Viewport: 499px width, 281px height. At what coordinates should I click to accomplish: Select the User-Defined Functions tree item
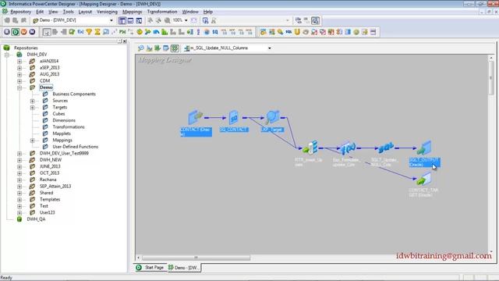[x=75, y=147]
